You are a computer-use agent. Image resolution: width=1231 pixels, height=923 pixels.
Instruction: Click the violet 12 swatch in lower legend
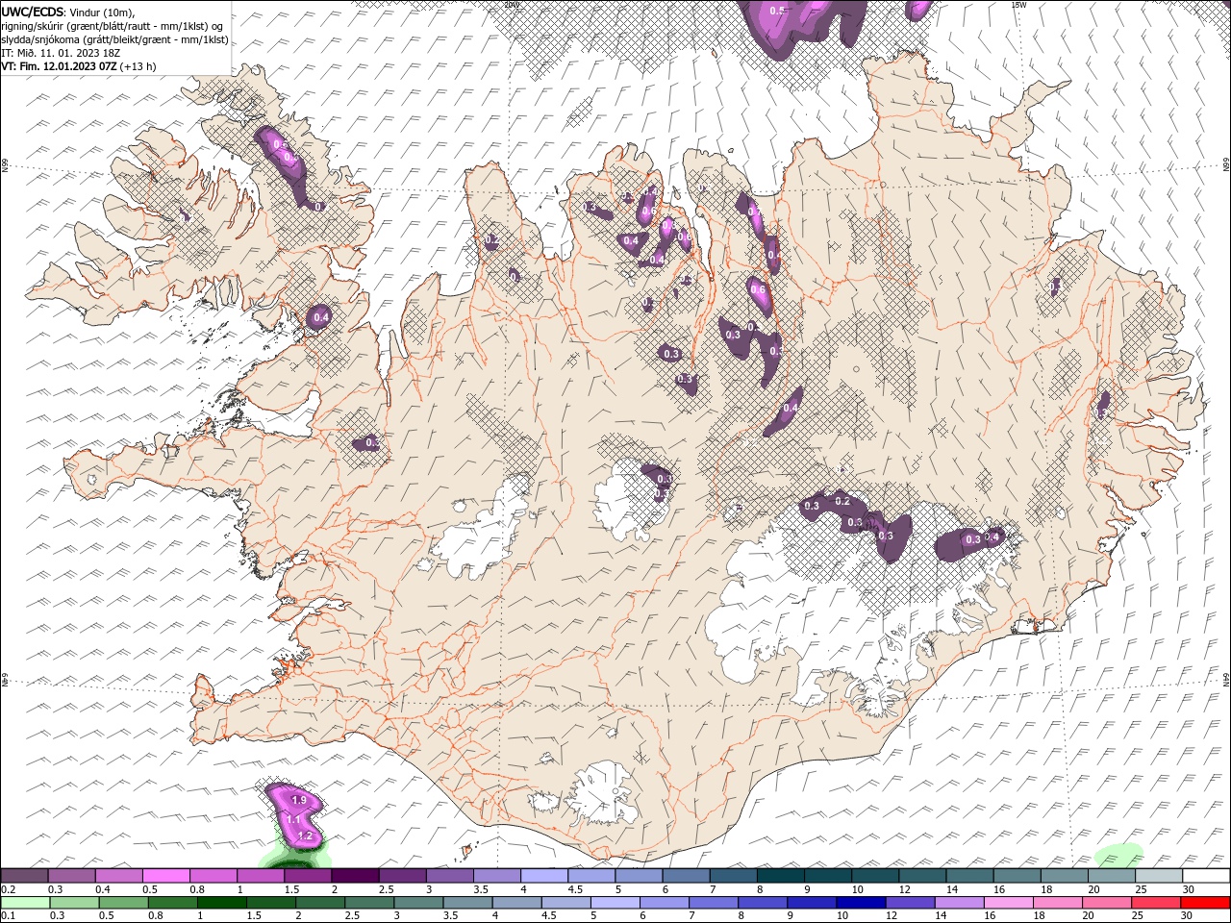(909, 903)
